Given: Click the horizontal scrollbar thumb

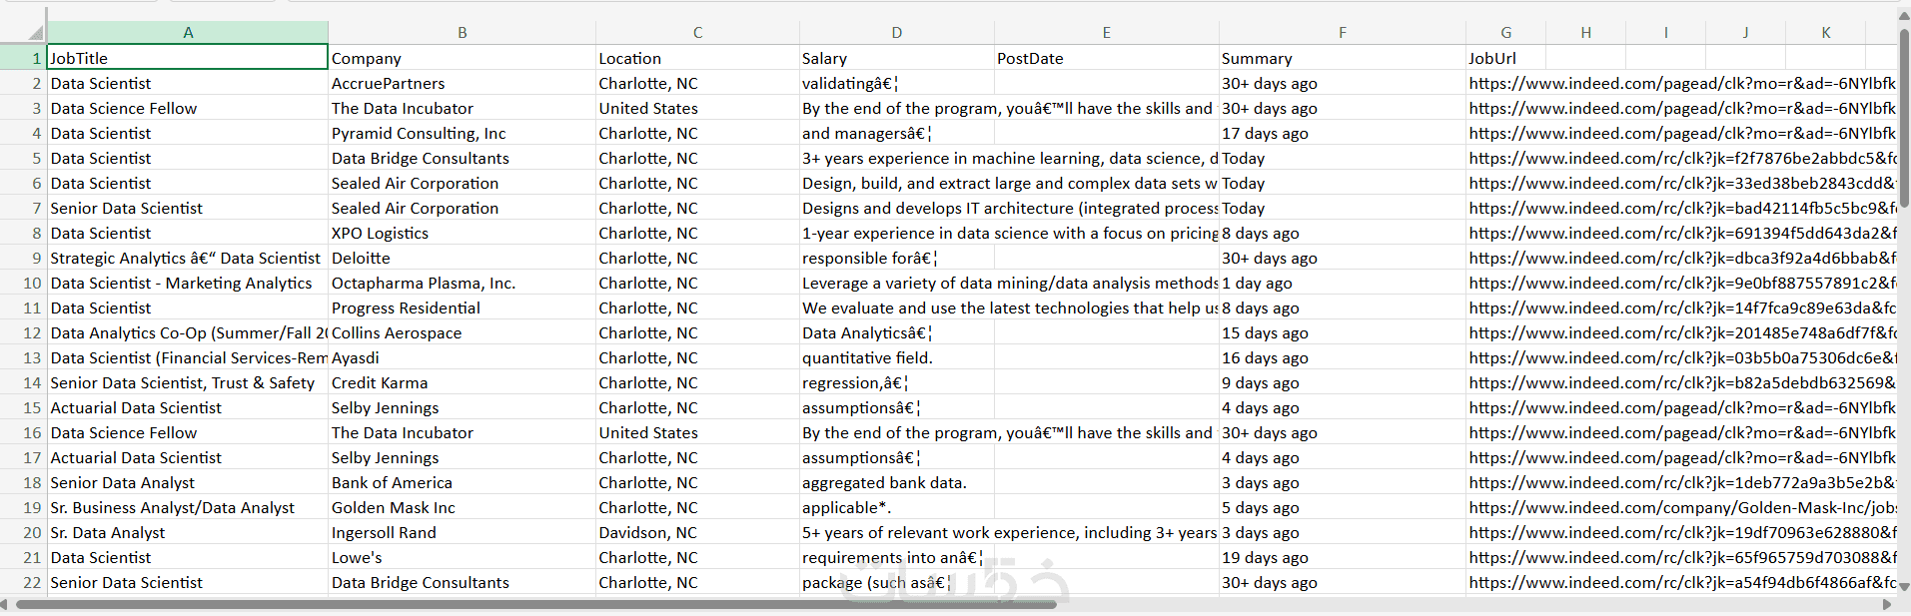Looking at the screenshot, I should tap(535, 604).
